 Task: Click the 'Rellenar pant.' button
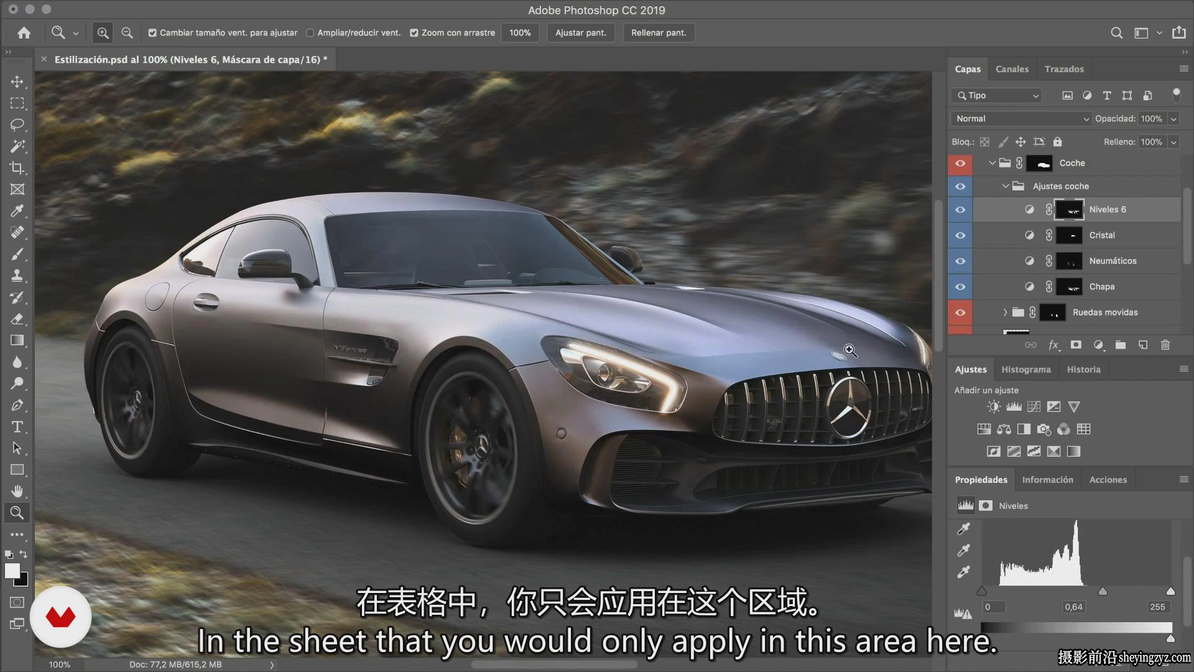tap(659, 33)
